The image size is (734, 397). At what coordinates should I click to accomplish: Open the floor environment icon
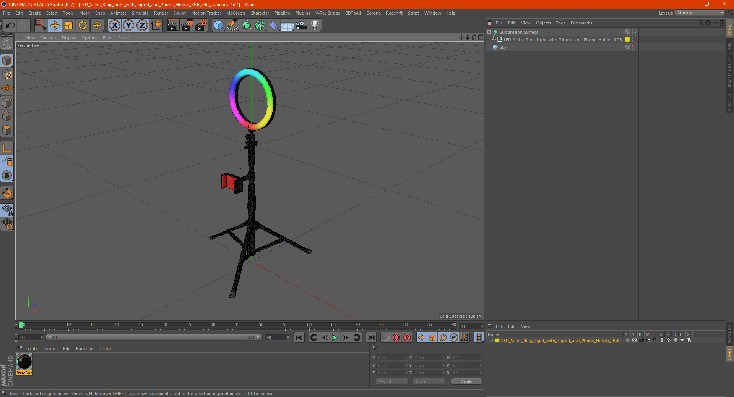pos(287,26)
